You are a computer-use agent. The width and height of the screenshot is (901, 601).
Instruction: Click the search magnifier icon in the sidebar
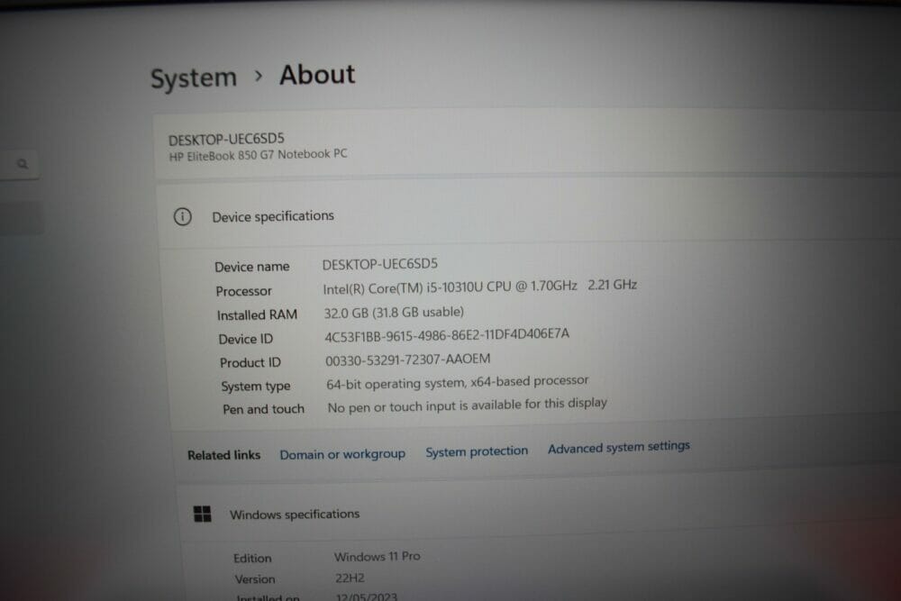[23, 164]
